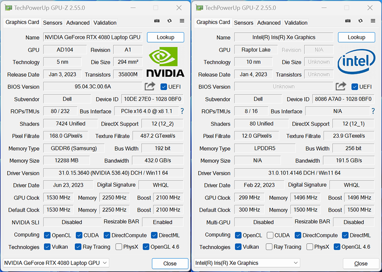Open the hamburger menu in the NVIDIA window

pos(182,21)
